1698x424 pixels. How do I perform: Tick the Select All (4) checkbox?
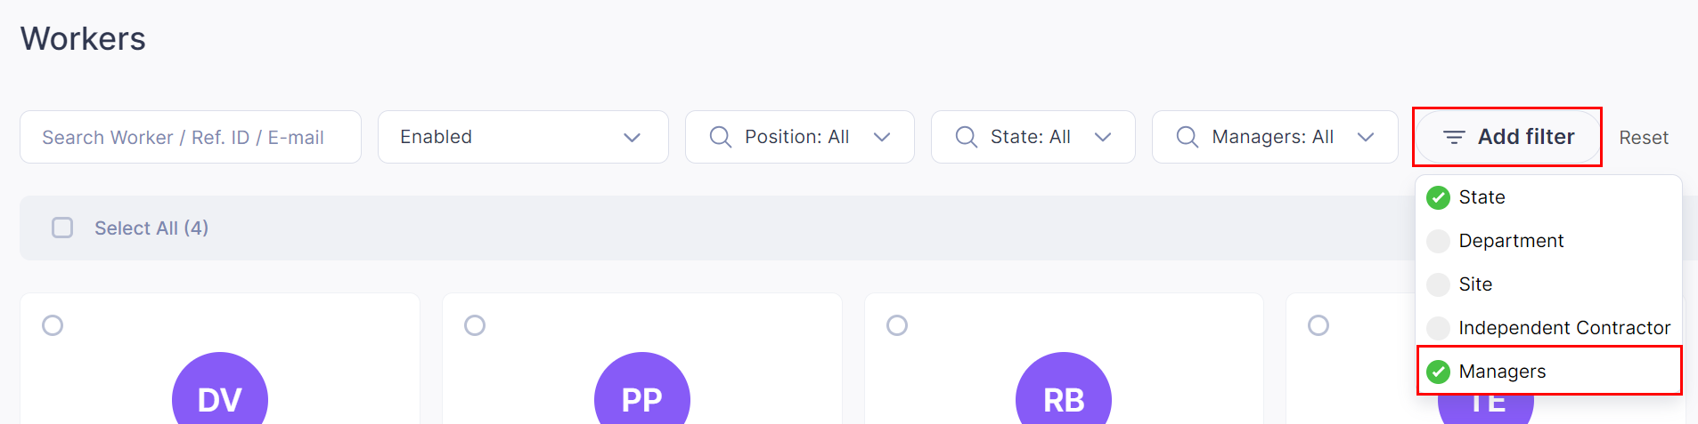tap(62, 228)
